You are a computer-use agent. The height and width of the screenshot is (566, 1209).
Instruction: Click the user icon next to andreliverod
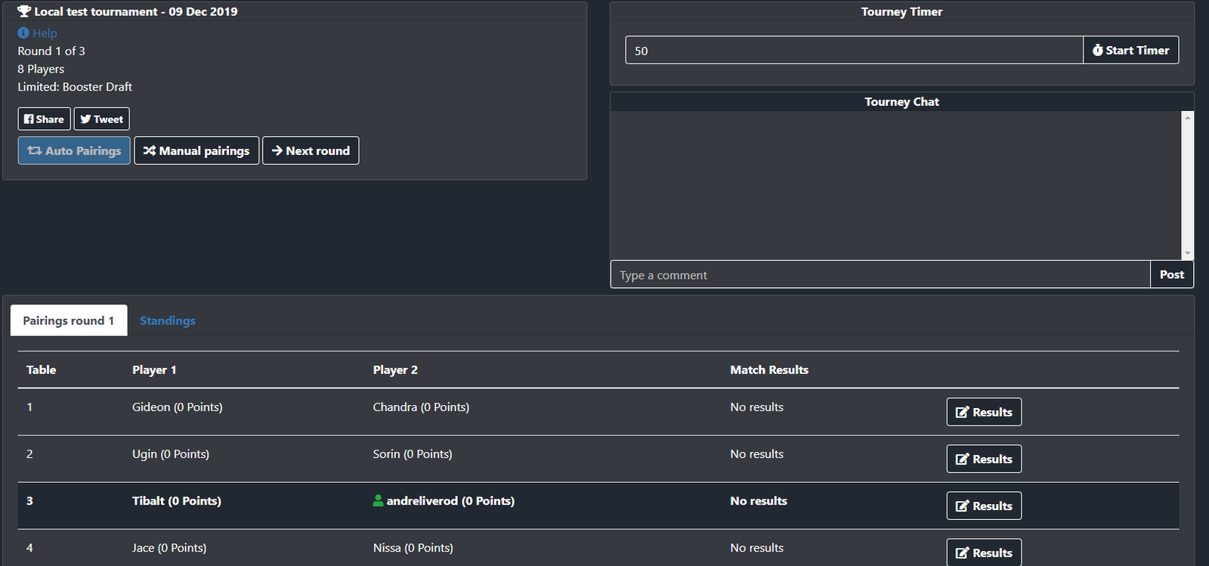(379, 501)
